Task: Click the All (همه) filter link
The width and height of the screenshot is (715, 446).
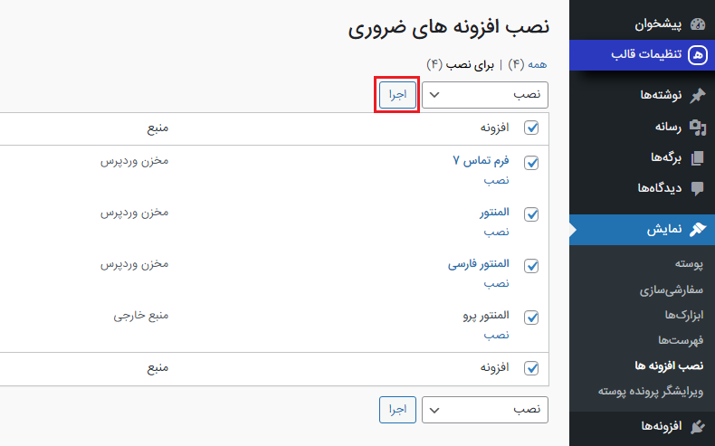Action: [x=538, y=64]
